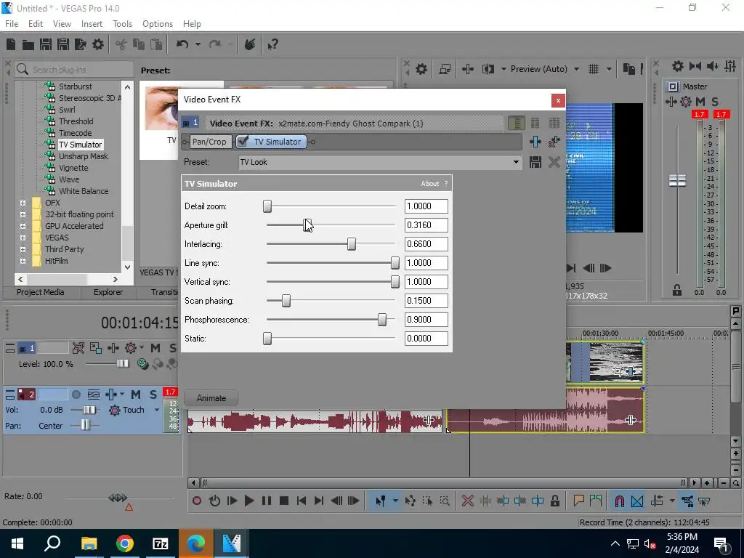Click the Phosphorescence slider handle
The image size is (744, 558).
[382, 320]
